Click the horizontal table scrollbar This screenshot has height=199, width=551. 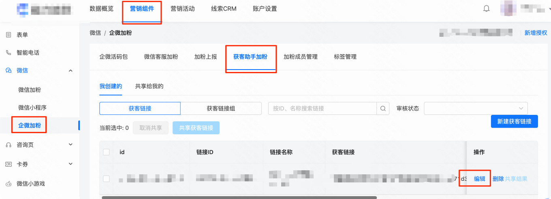(239, 197)
